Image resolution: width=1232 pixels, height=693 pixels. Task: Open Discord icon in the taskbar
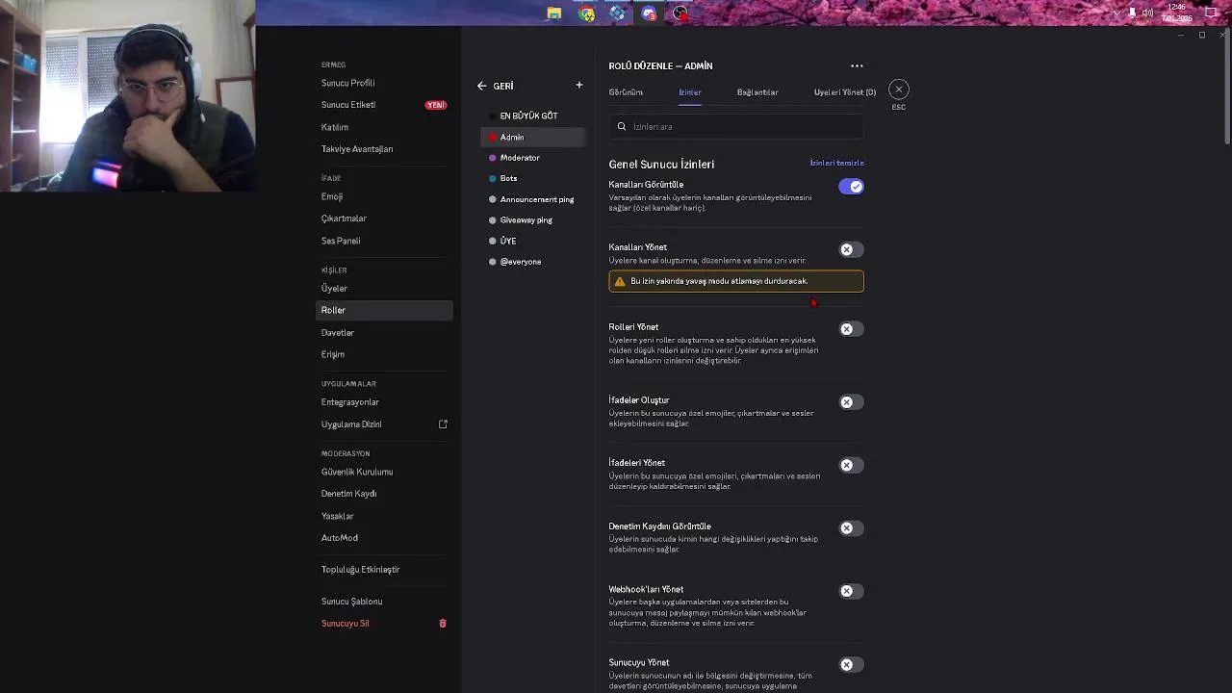click(649, 13)
